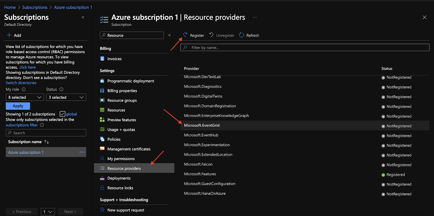Focus the menu search field containing 'Resource'
The width and height of the screenshot is (434, 216).
coord(132,35)
